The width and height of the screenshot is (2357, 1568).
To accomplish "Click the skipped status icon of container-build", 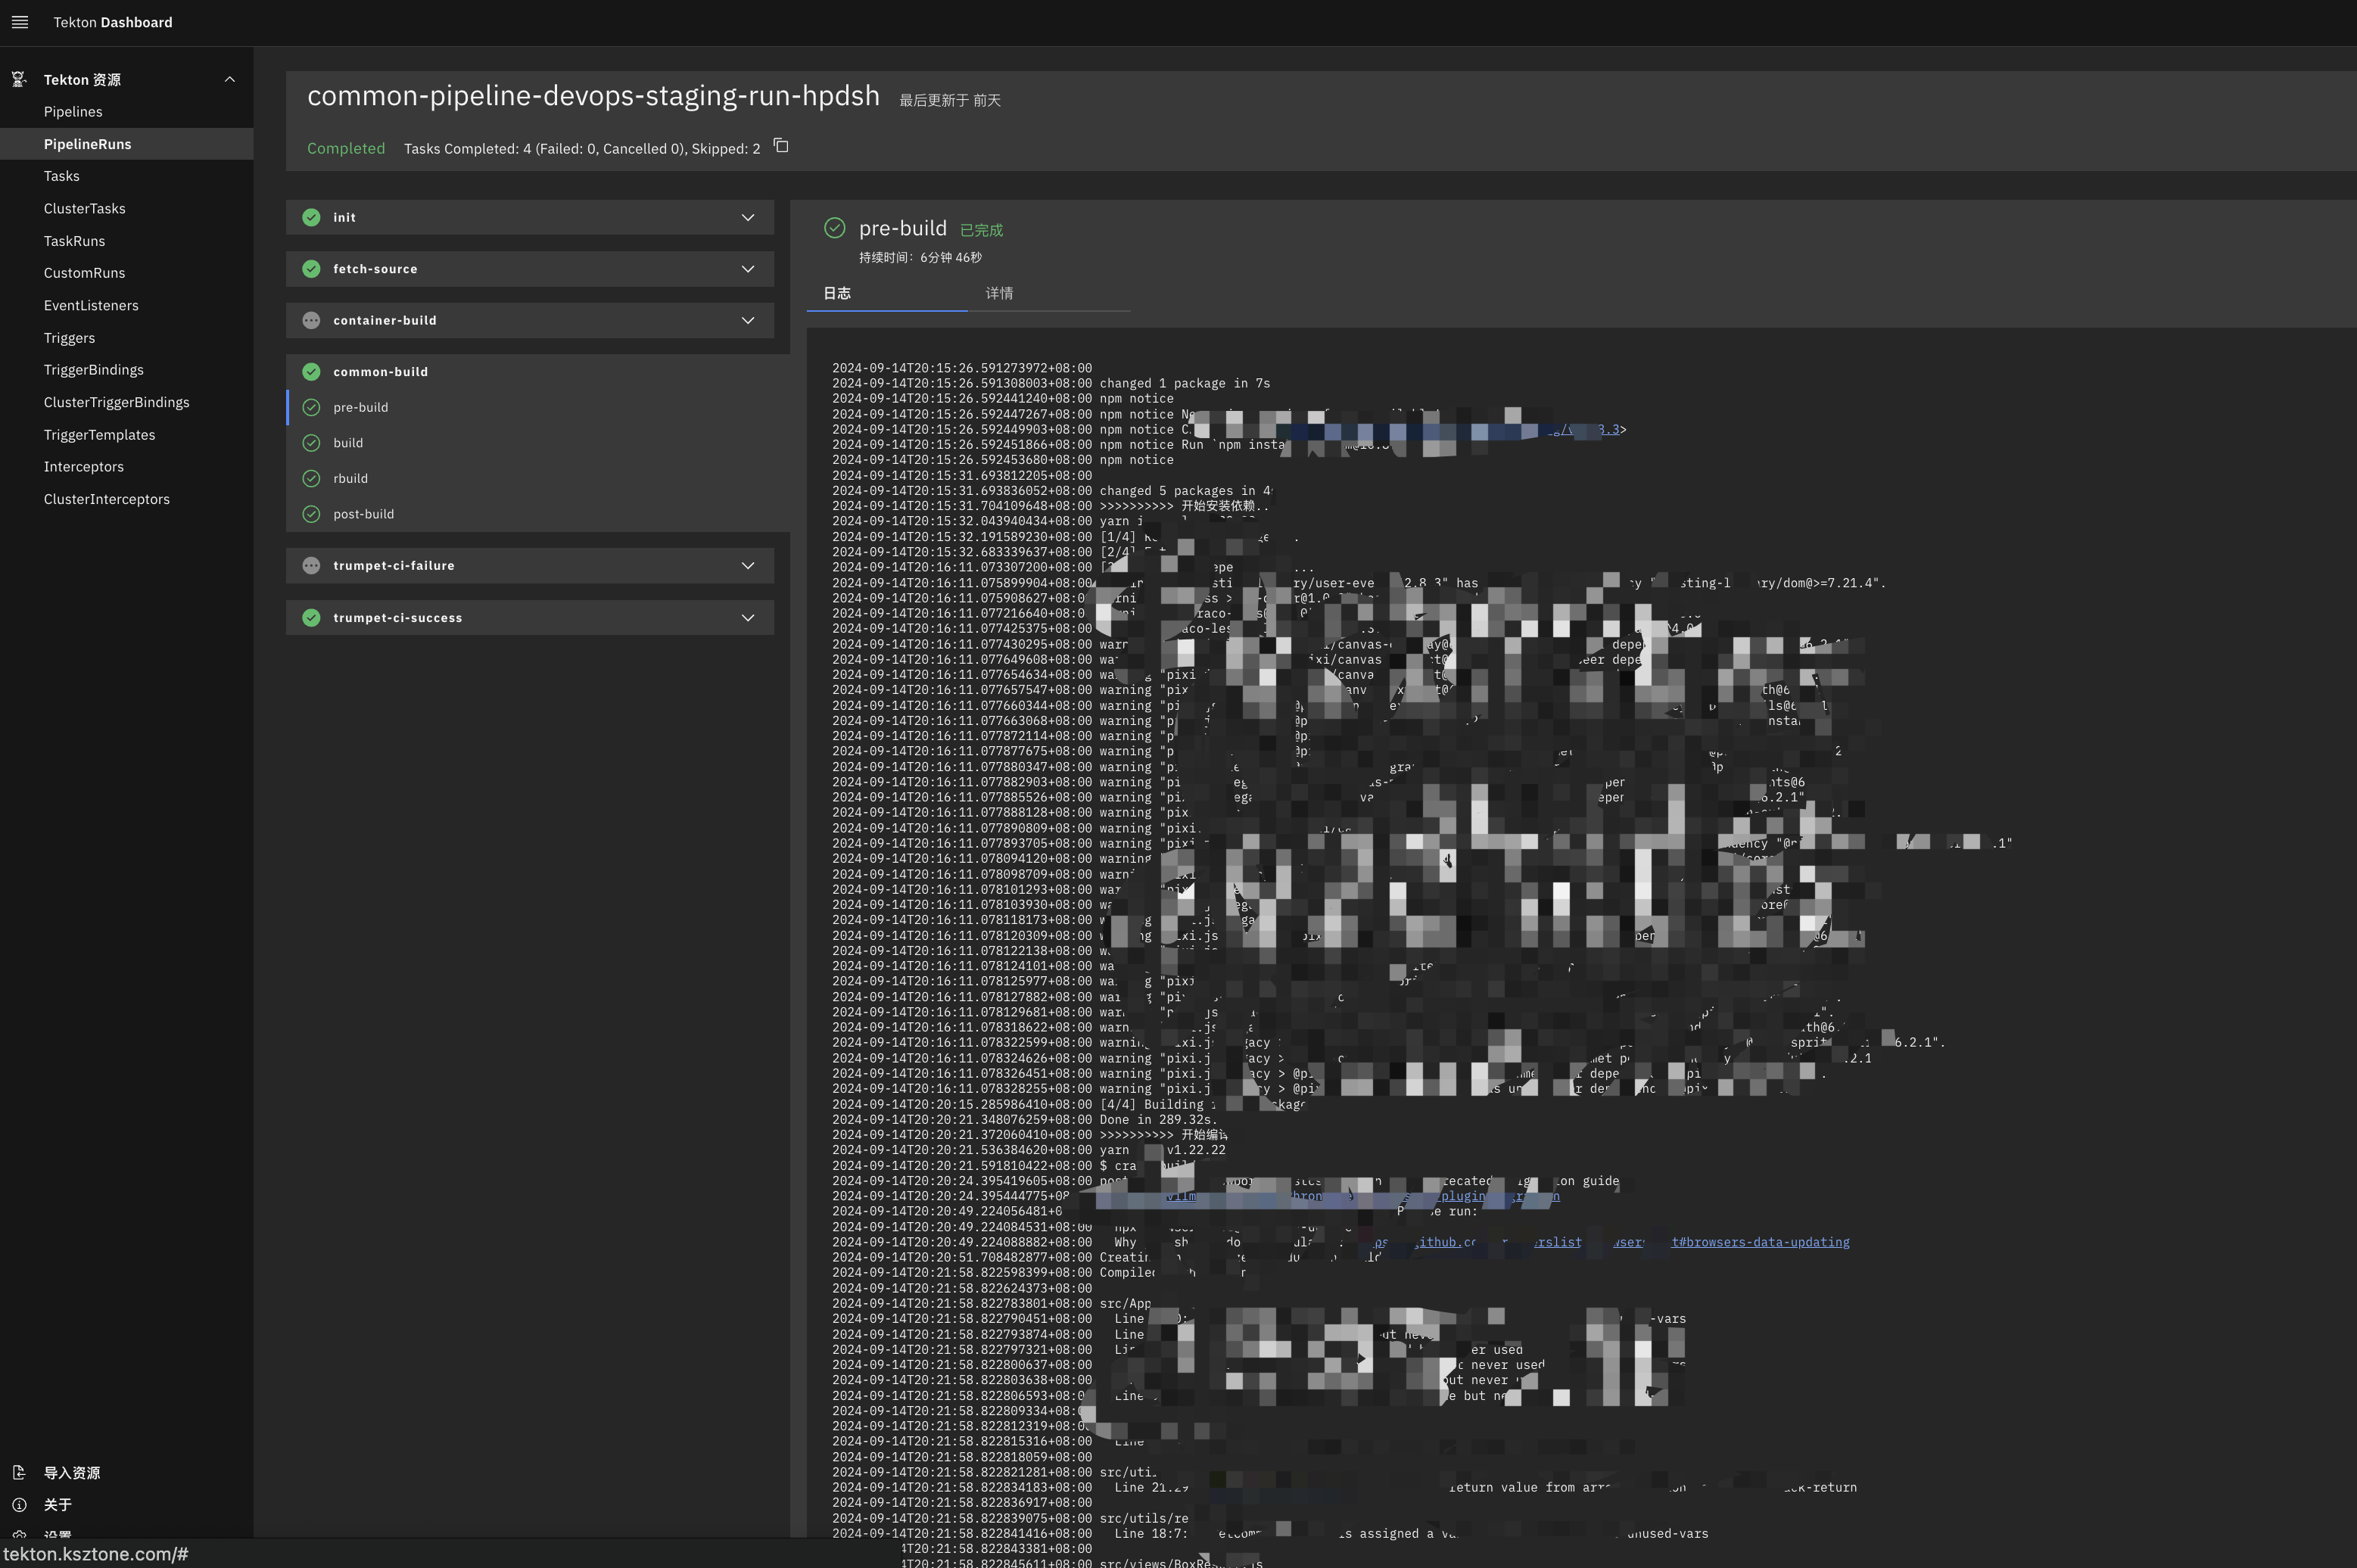I will [x=311, y=320].
